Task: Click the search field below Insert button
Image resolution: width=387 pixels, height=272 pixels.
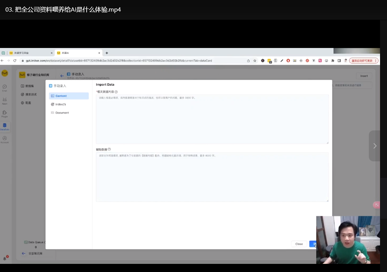Action: [352, 85]
